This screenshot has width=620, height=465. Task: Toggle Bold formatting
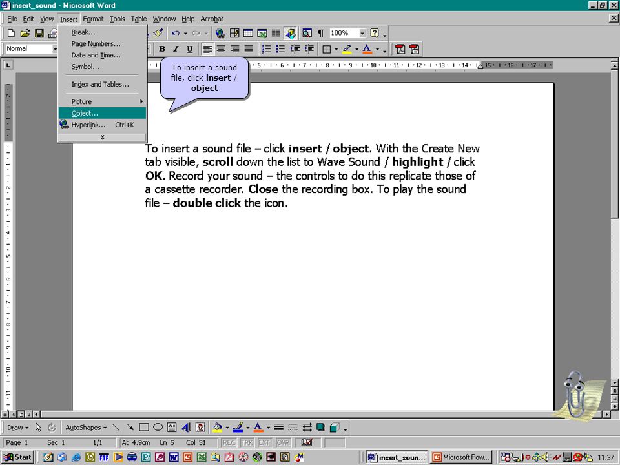click(x=161, y=49)
